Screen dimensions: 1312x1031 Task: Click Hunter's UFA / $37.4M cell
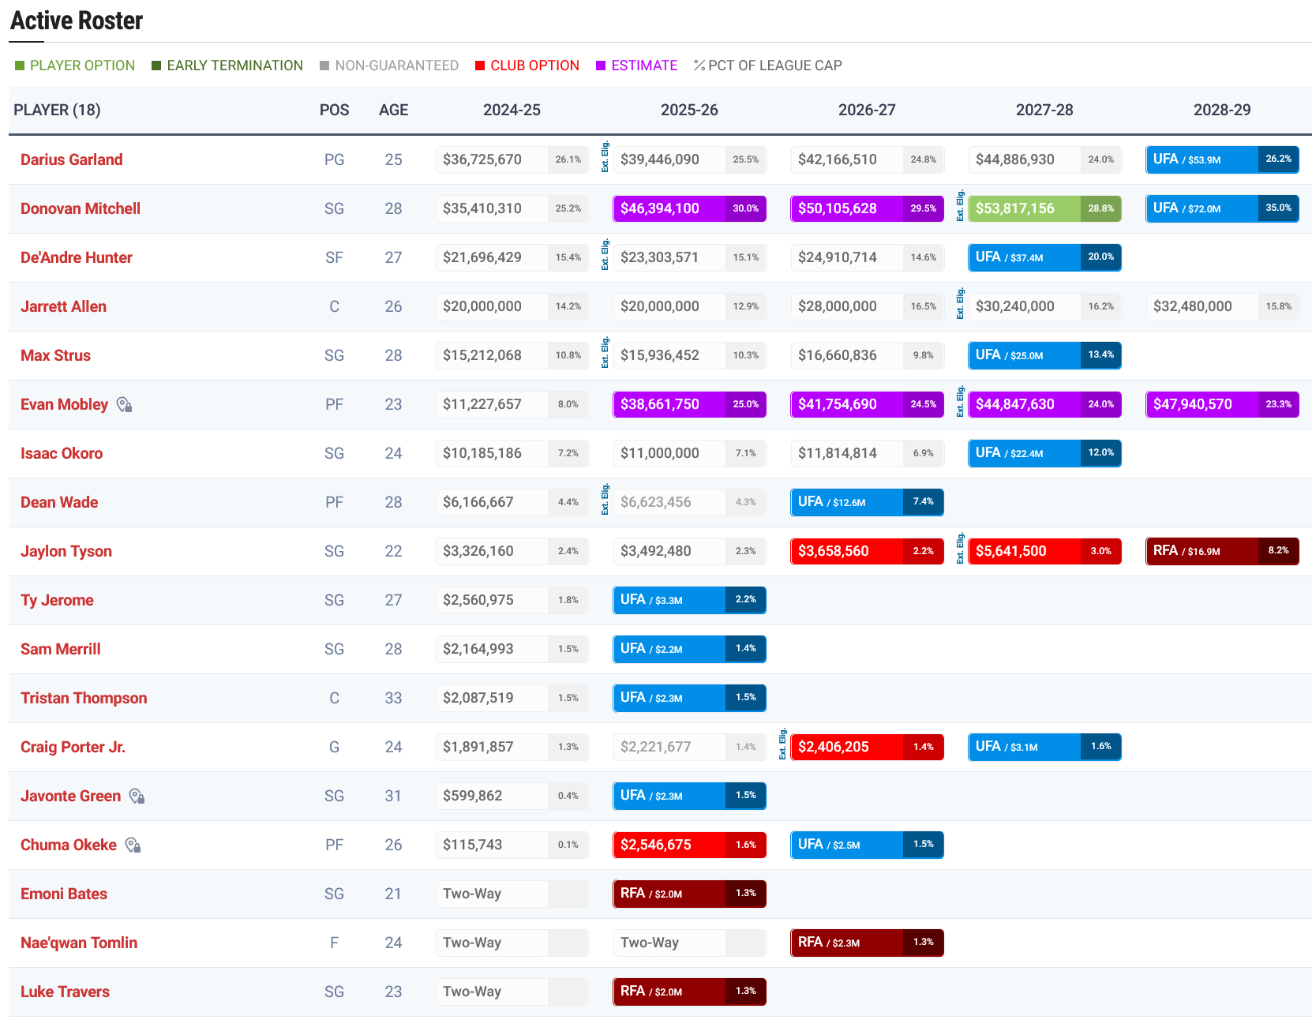click(1044, 257)
